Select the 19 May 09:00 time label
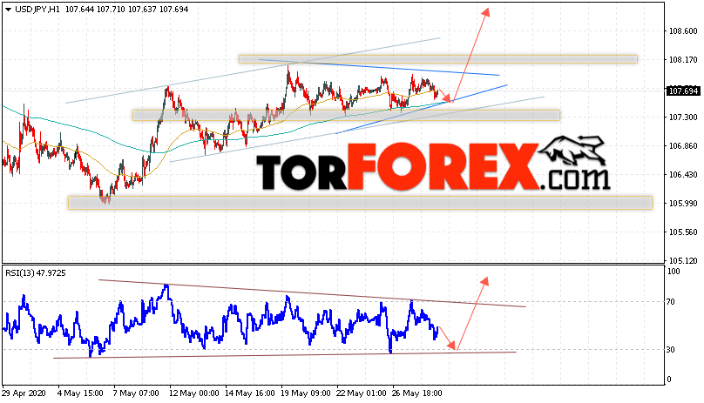This screenshot has height=403, width=704. pyautogui.click(x=306, y=393)
